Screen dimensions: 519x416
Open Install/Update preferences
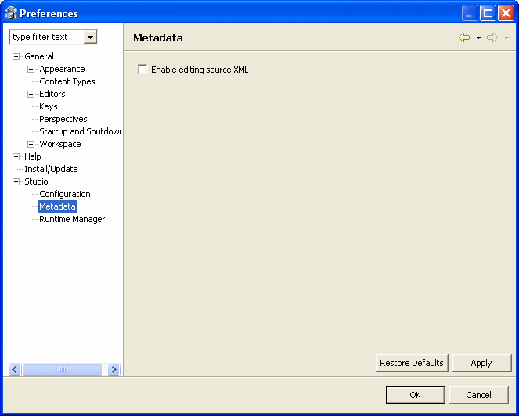[51, 169]
